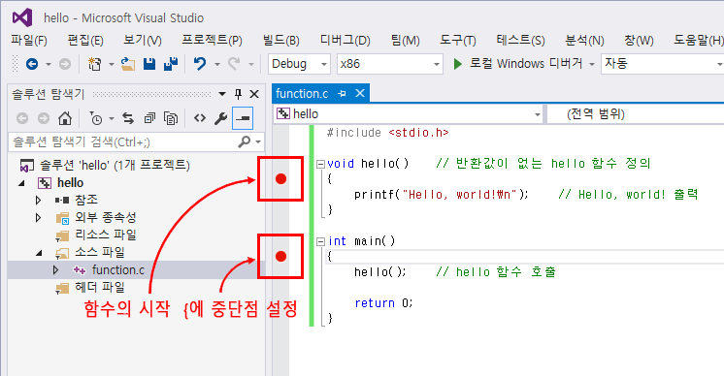Screen dimensions: 724x376
Task: Open the 분석(N) menu
Action: pyautogui.click(x=584, y=41)
